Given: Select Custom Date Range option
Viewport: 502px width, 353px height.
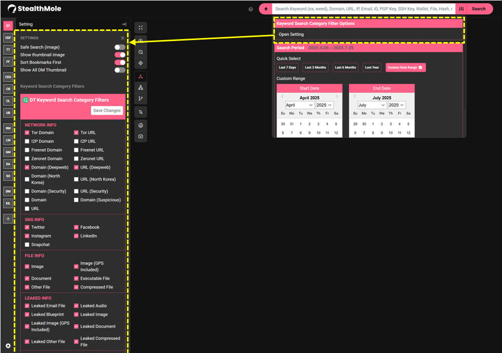Looking at the screenshot, I should click(x=405, y=68).
